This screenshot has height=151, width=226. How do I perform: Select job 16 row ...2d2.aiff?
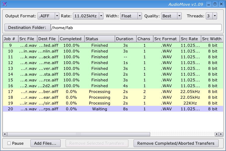coord(113,86)
